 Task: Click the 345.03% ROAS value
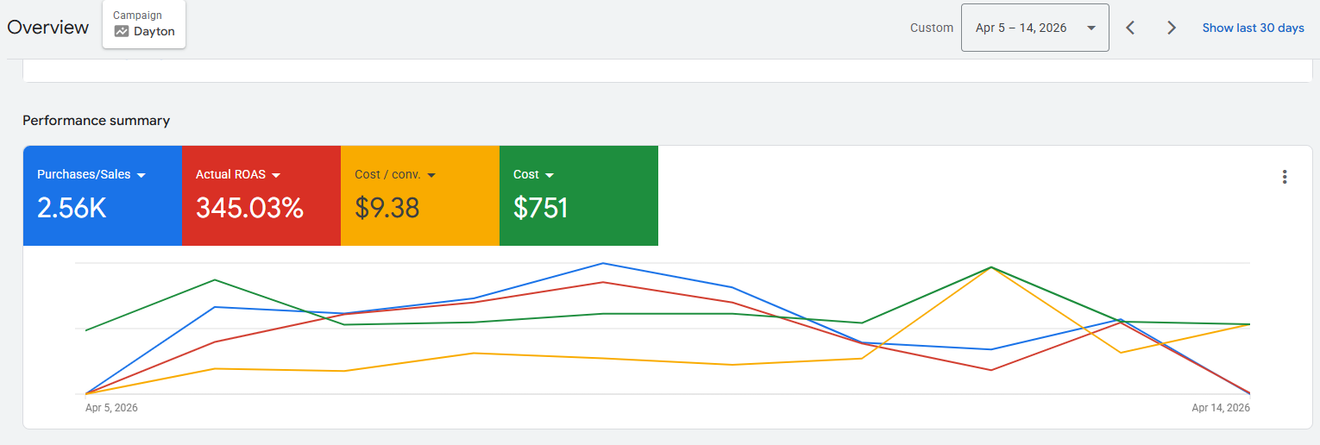[249, 208]
